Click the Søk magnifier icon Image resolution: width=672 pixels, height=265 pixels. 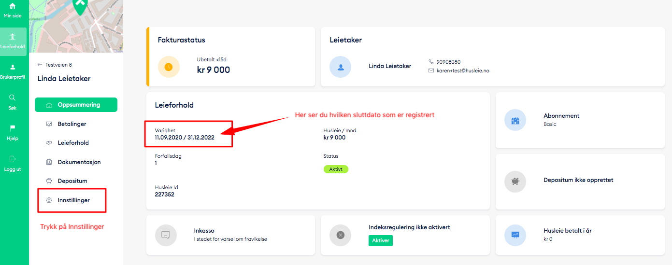13,98
